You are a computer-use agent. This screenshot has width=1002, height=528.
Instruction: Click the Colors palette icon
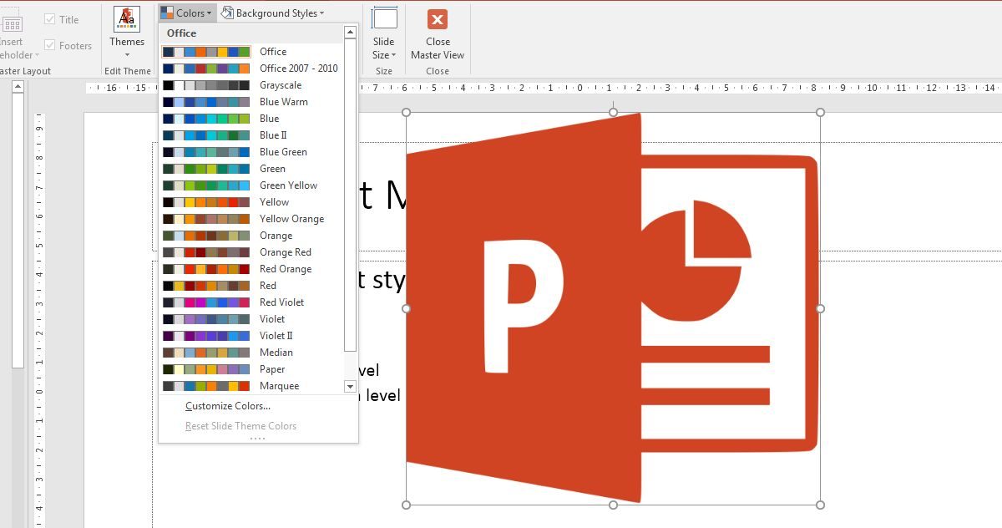tap(167, 13)
